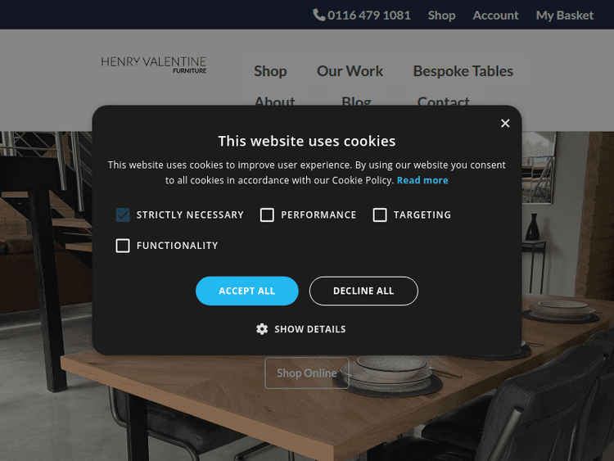Click the Shop link in top bar
This screenshot has width=614, height=461.
coord(442,16)
